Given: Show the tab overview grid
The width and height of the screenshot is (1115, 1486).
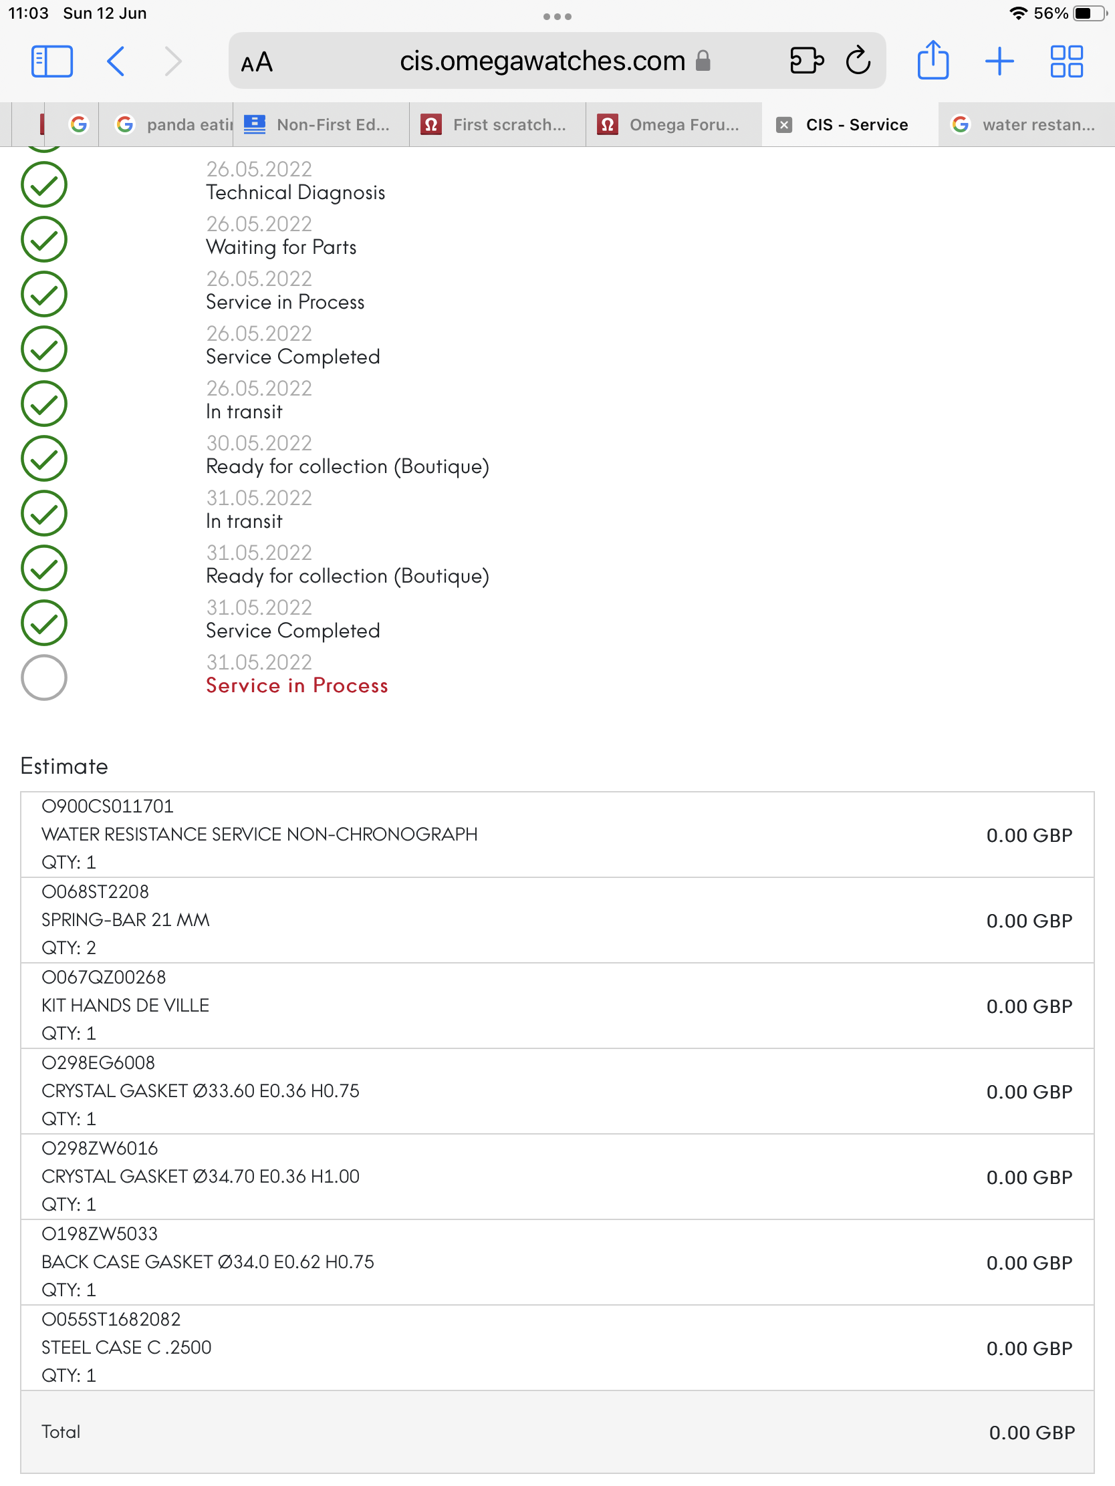Looking at the screenshot, I should point(1066,61).
